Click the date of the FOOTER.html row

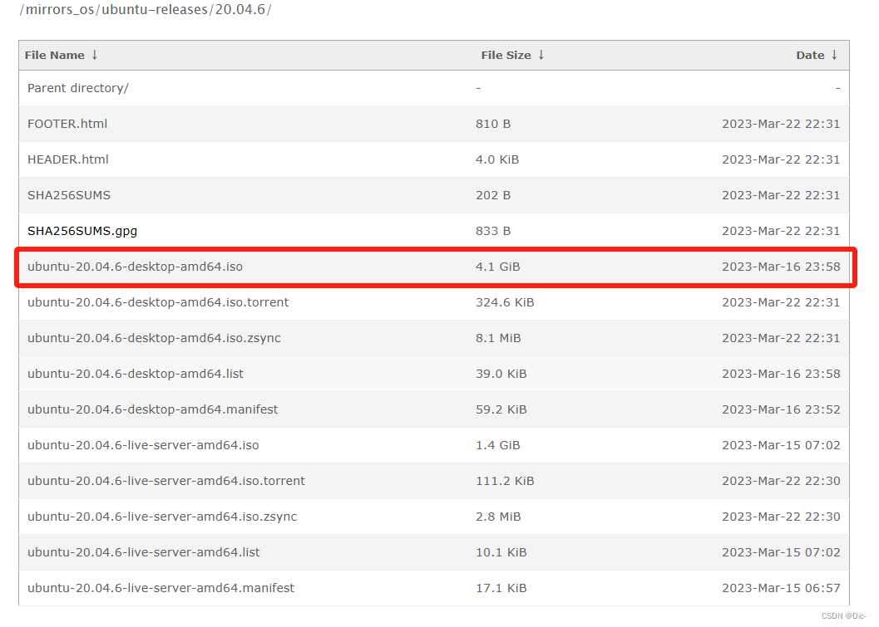click(781, 124)
